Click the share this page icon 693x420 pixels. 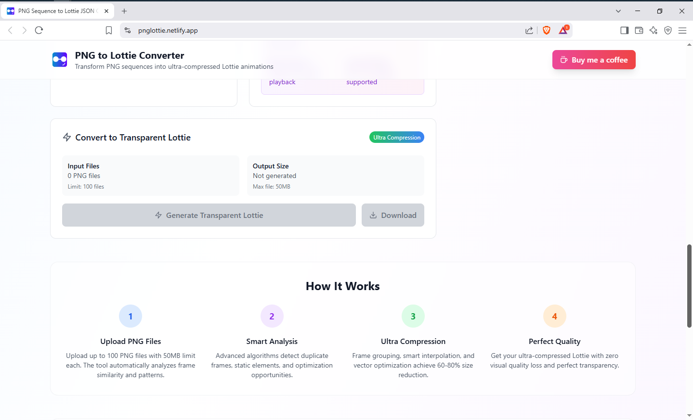(x=529, y=30)
